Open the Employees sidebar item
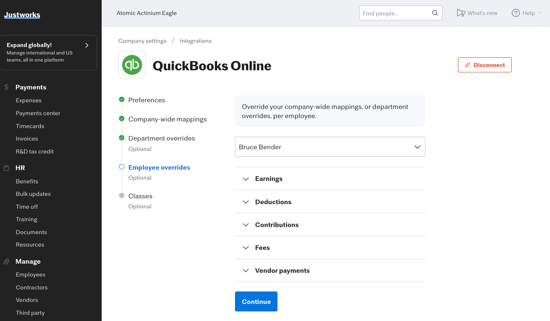The height and width of the screenshot is (321, 550). pyautogui.click(x=30, y=274)
